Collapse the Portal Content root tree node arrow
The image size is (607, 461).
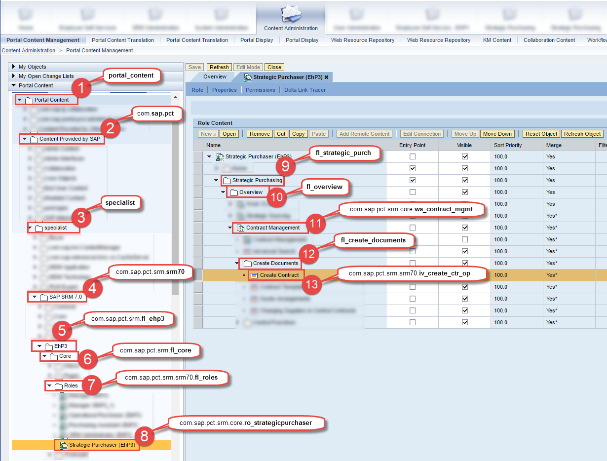coord(20,100)
